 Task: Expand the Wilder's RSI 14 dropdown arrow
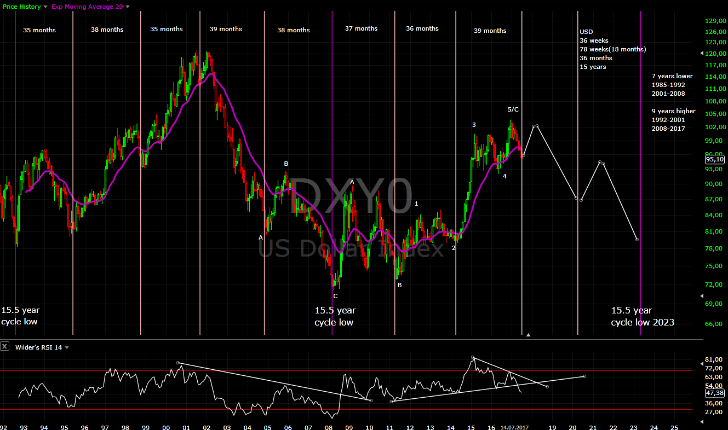pos(66,347)
